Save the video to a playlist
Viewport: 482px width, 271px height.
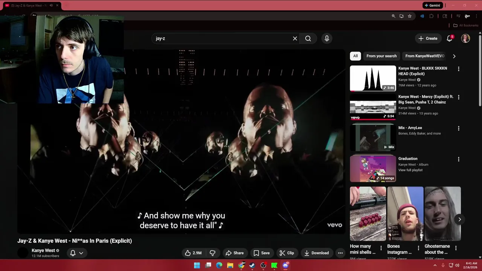(x=261, y=253)
